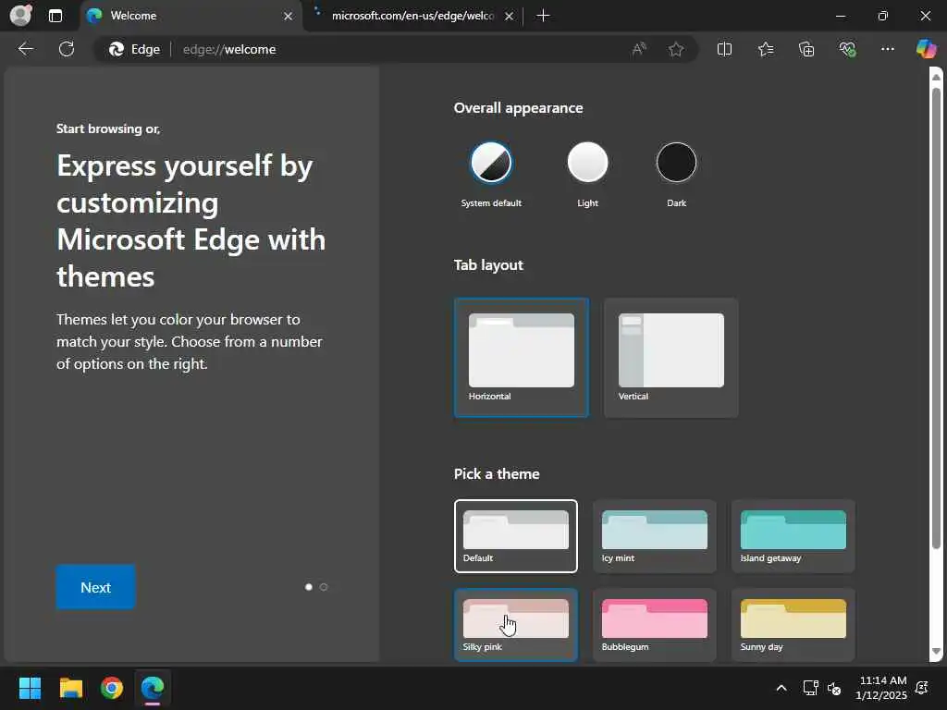The image size is (947, 710).
Task: Open File Explorer from the taskbar
Action: (x=70, y=688)
